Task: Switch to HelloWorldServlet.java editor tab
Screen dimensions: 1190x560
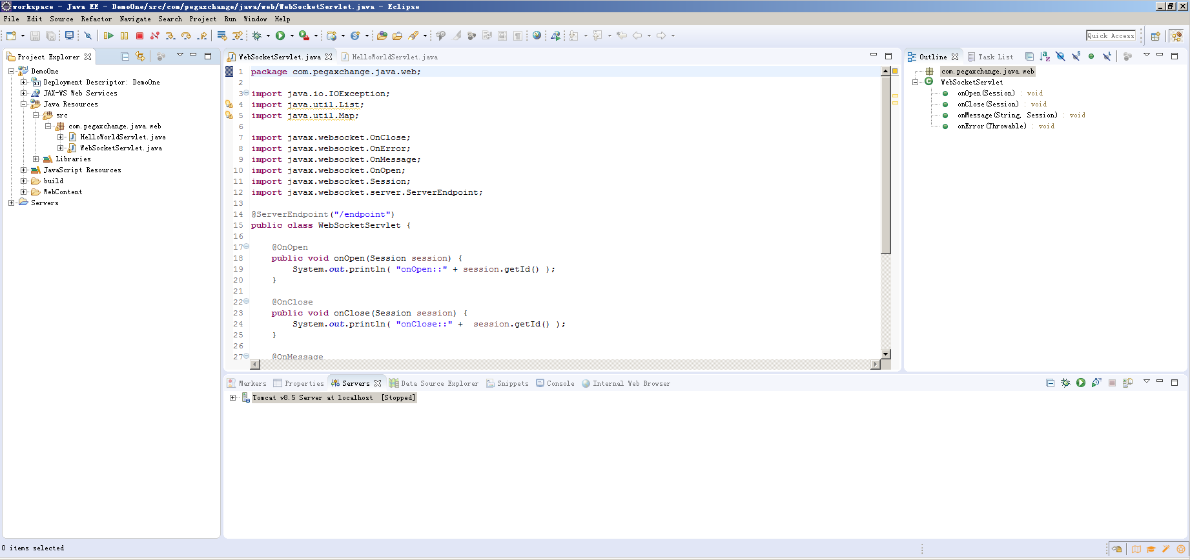Action: coord(389,57)
